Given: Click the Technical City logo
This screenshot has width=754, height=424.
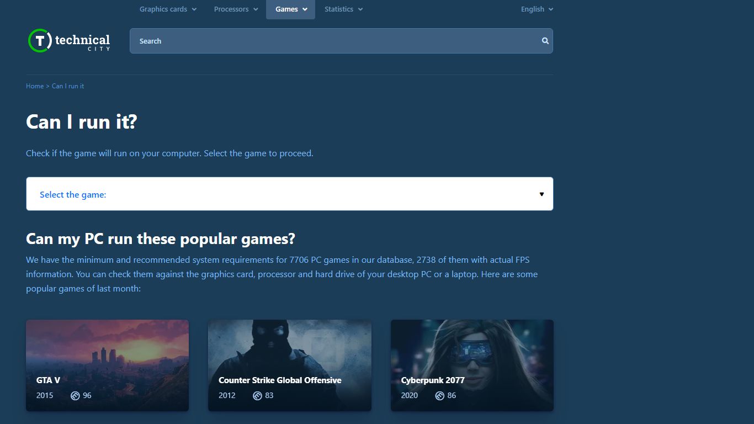Looking at the screenshot, I should tap(69, 41).
